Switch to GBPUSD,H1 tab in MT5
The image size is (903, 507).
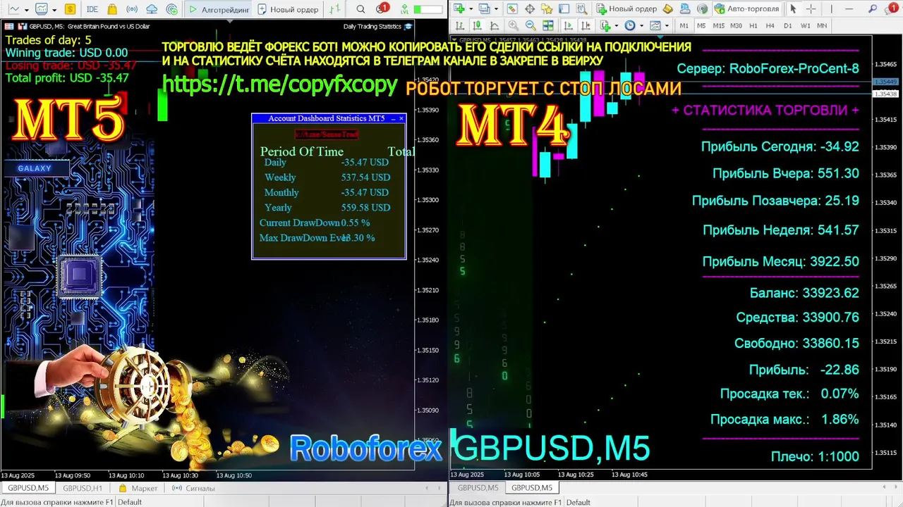pos(82,488)
